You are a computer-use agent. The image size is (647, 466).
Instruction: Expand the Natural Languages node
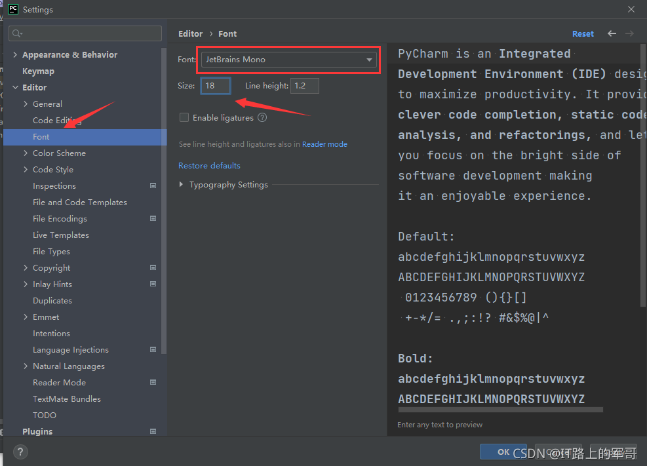pyautogui.click(x=26, y=366)
